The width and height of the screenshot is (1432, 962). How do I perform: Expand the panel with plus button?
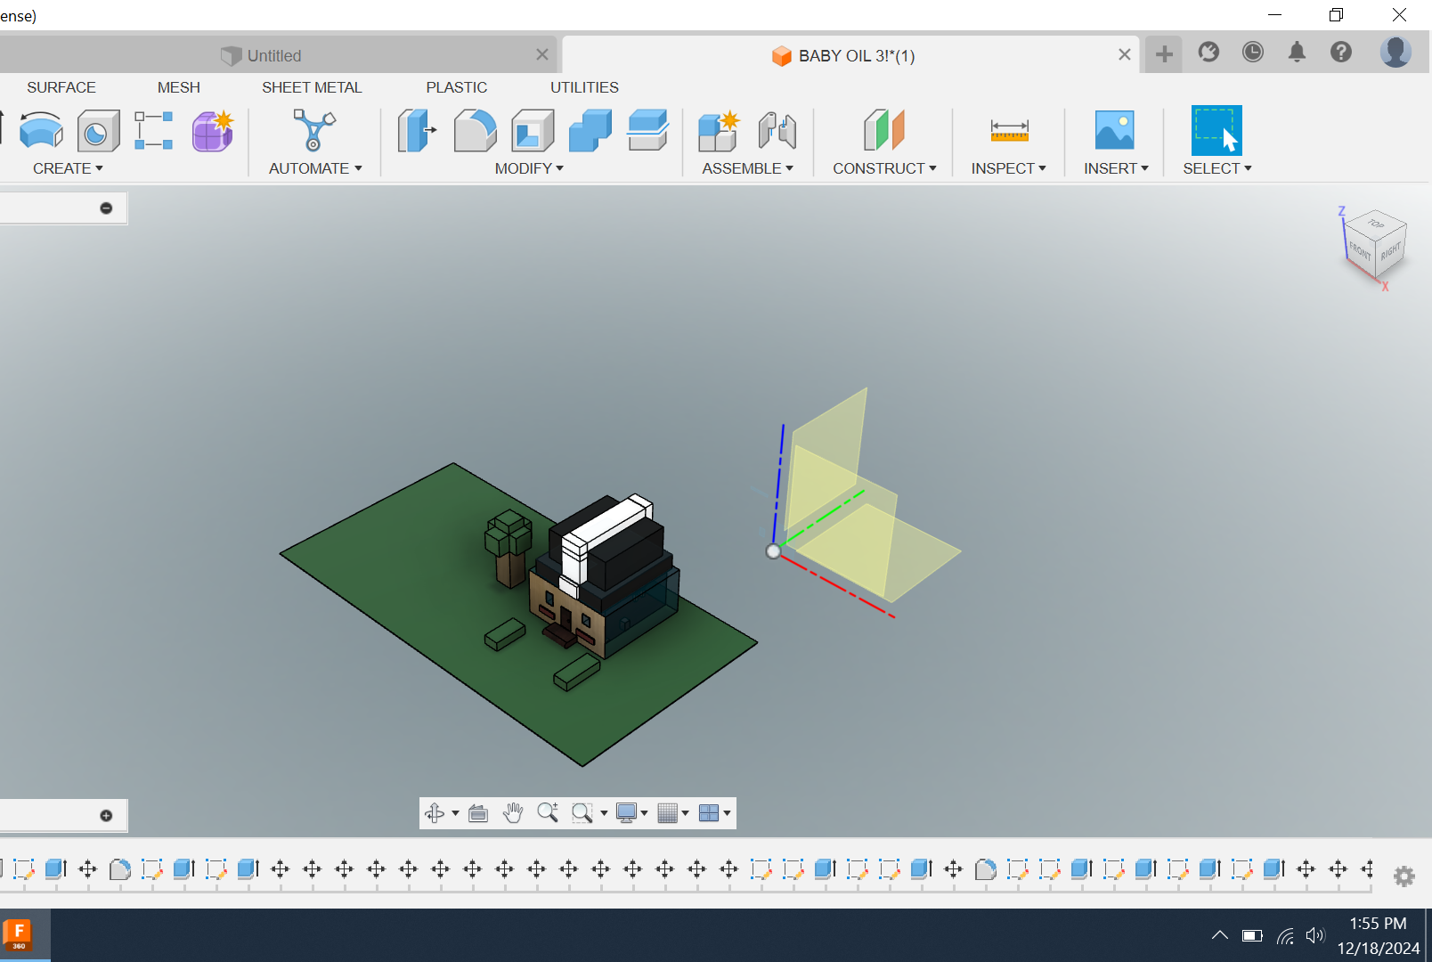coord(106,816)
